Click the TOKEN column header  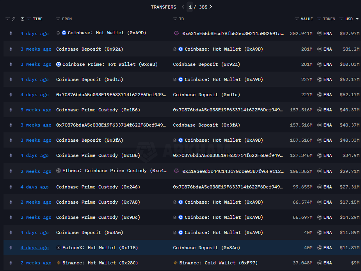point(329,19)
